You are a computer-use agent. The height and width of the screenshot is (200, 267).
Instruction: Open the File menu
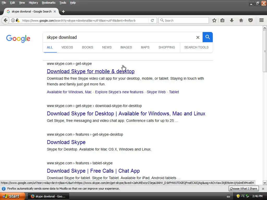point(4,3)
